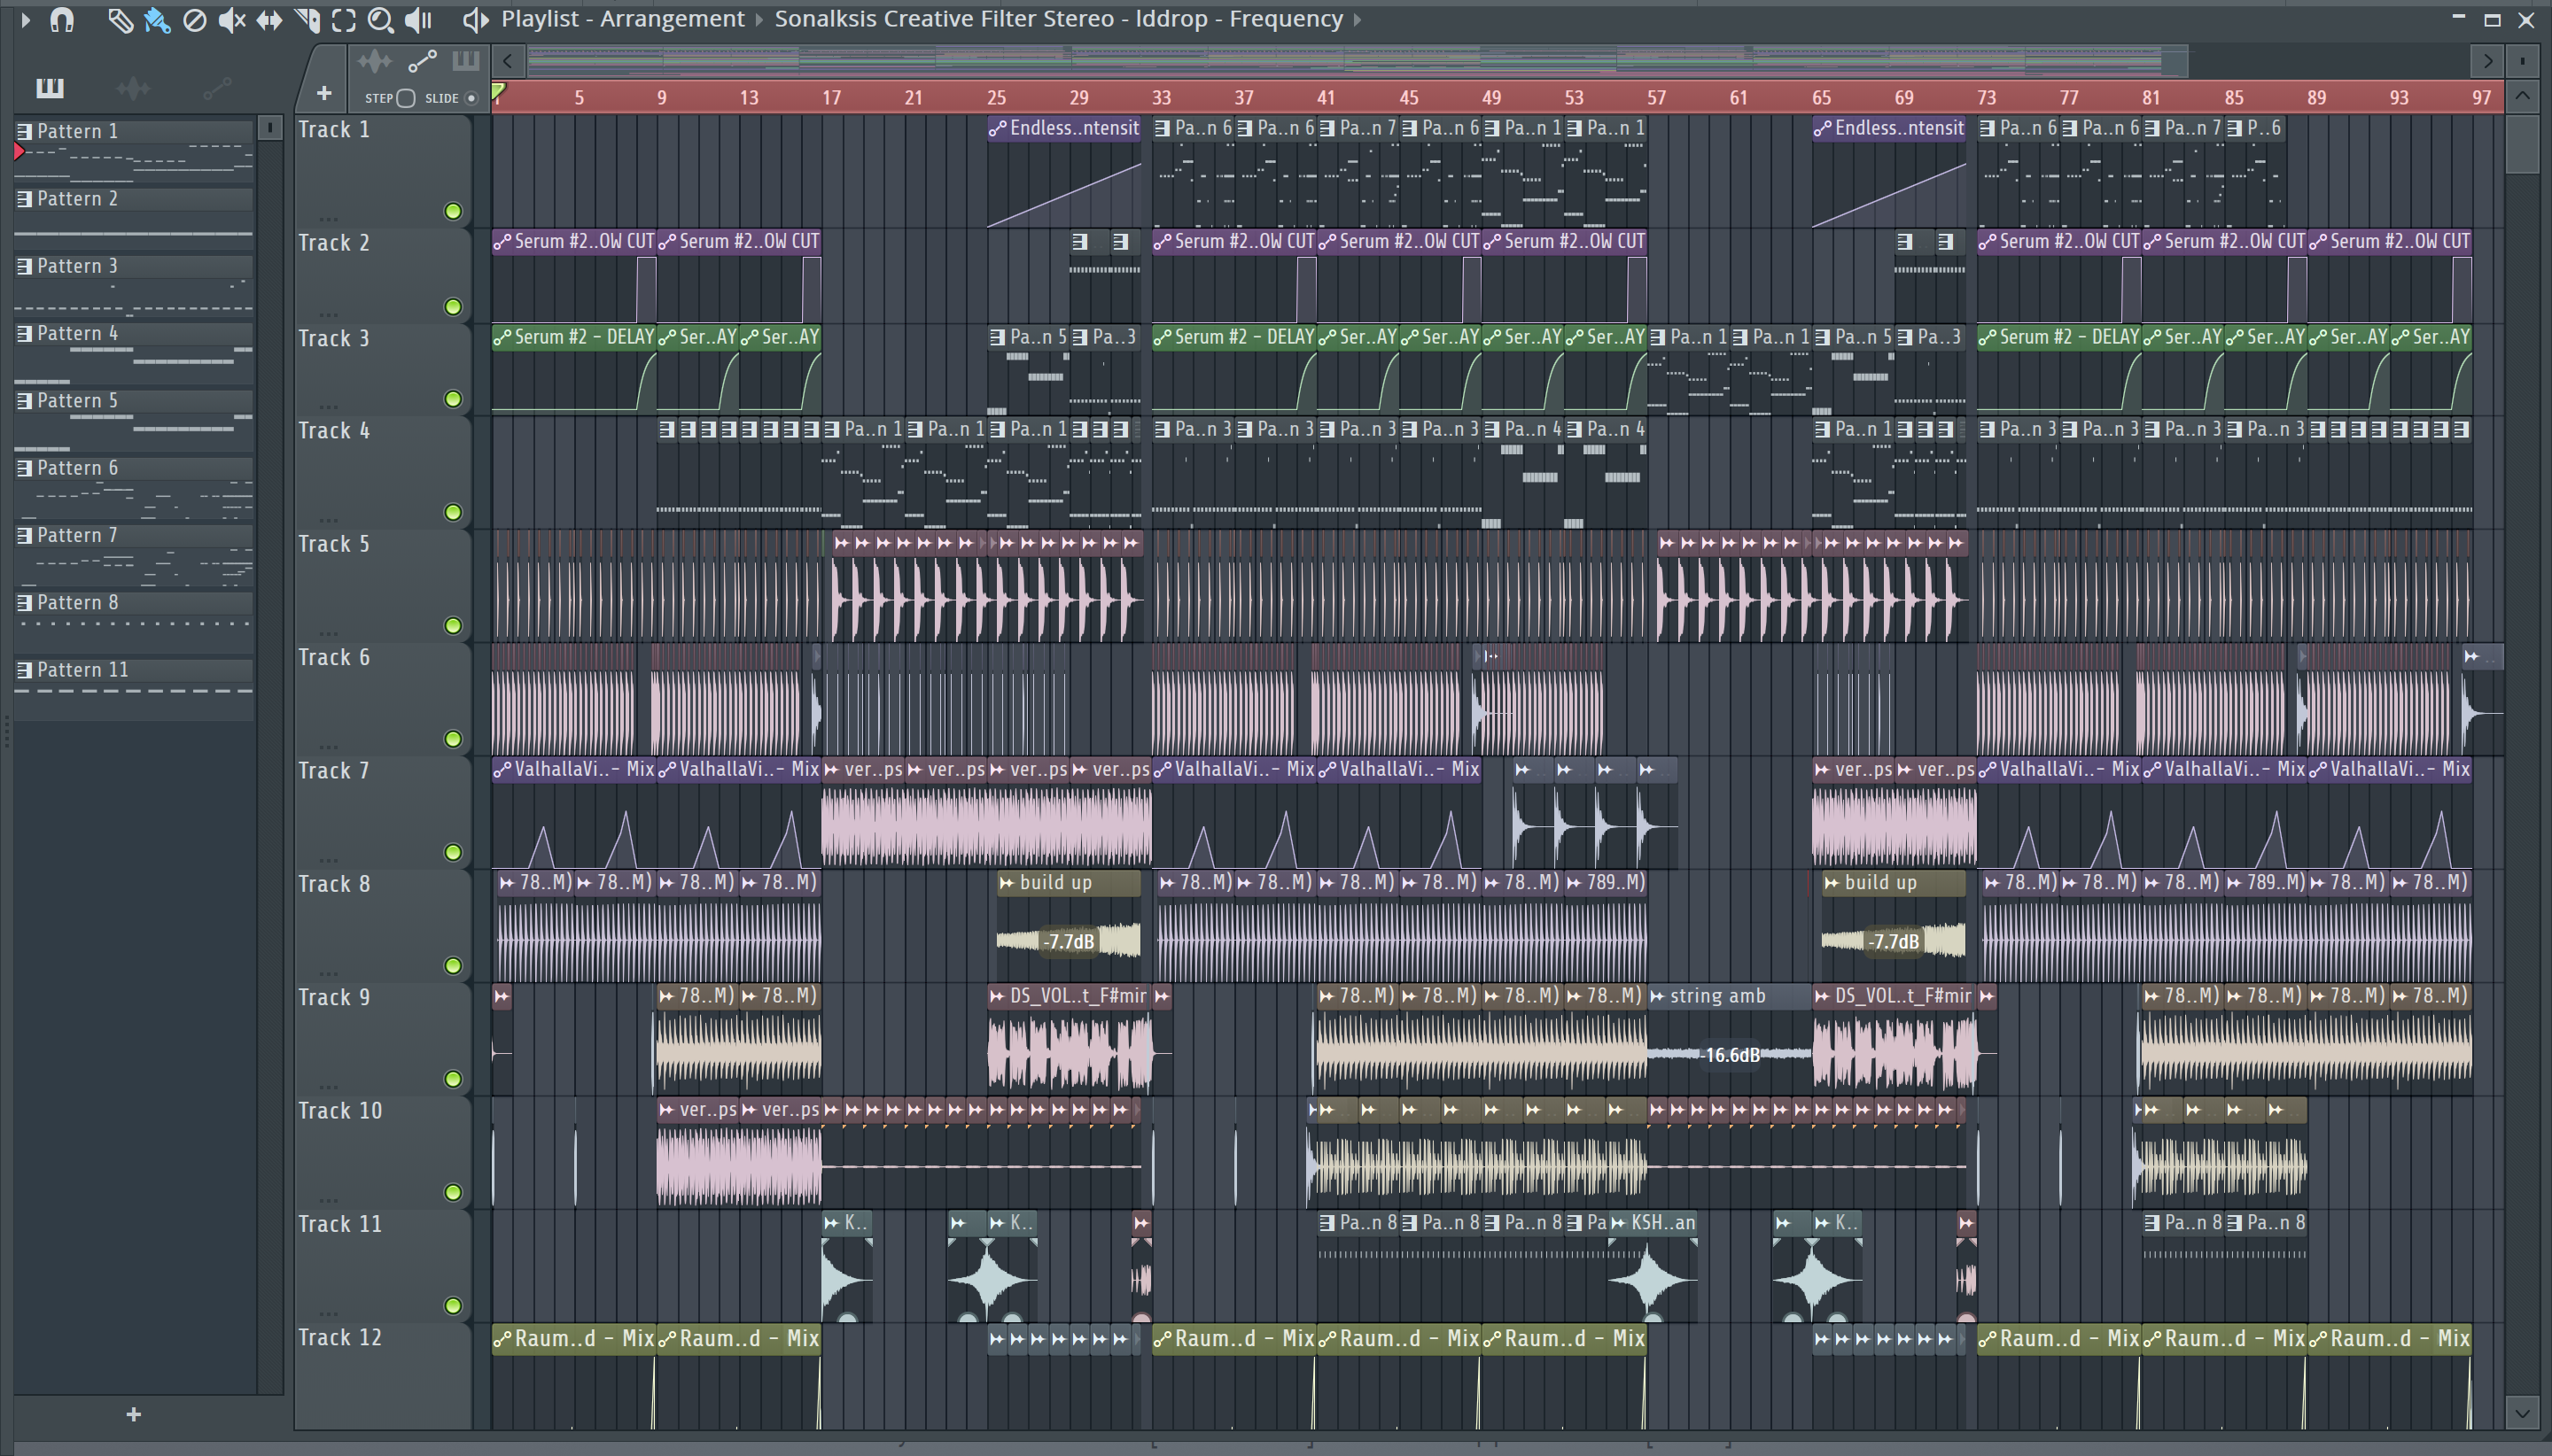Click the small button right of timeline scroll arrow

point(2523,61)
